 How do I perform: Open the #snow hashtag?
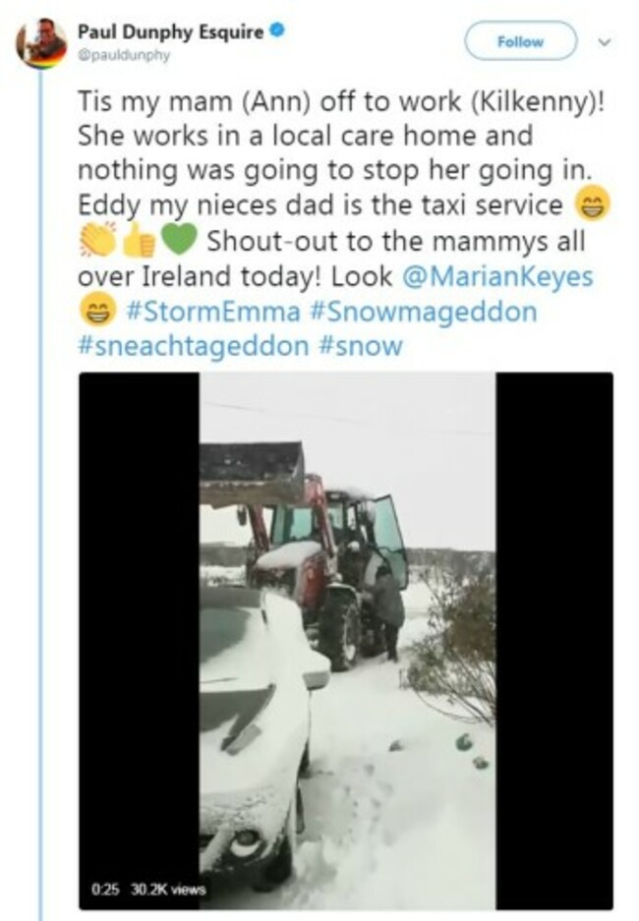coord(360,346)
